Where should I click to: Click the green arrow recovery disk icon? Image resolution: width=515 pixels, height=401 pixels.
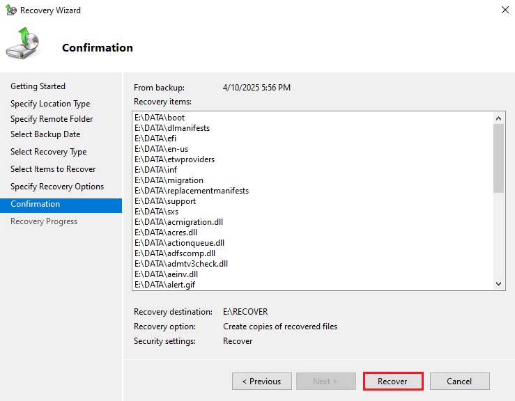(24, 43)
